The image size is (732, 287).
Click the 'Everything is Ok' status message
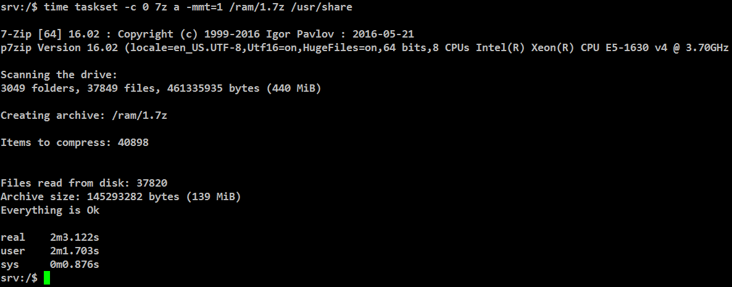pyautogui.click(x=49, y=210)
